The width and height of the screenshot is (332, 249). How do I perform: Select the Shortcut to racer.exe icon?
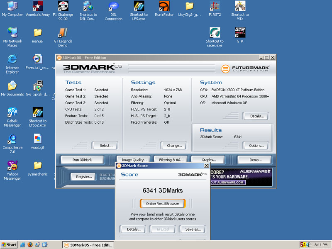click(x=215, y=37)
